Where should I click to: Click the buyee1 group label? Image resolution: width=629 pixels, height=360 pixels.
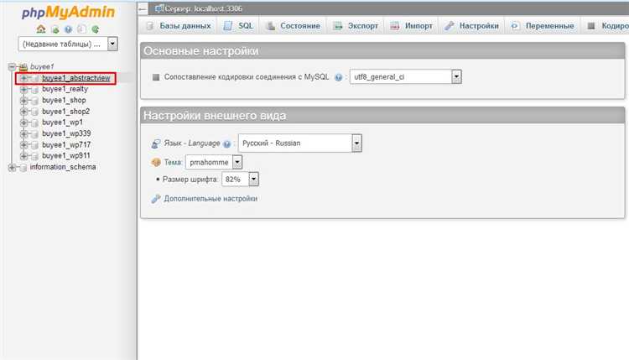42,66
